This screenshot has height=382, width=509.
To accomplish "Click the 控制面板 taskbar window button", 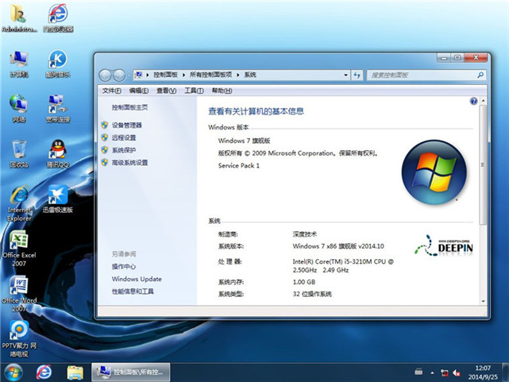I will pos(131,372).
